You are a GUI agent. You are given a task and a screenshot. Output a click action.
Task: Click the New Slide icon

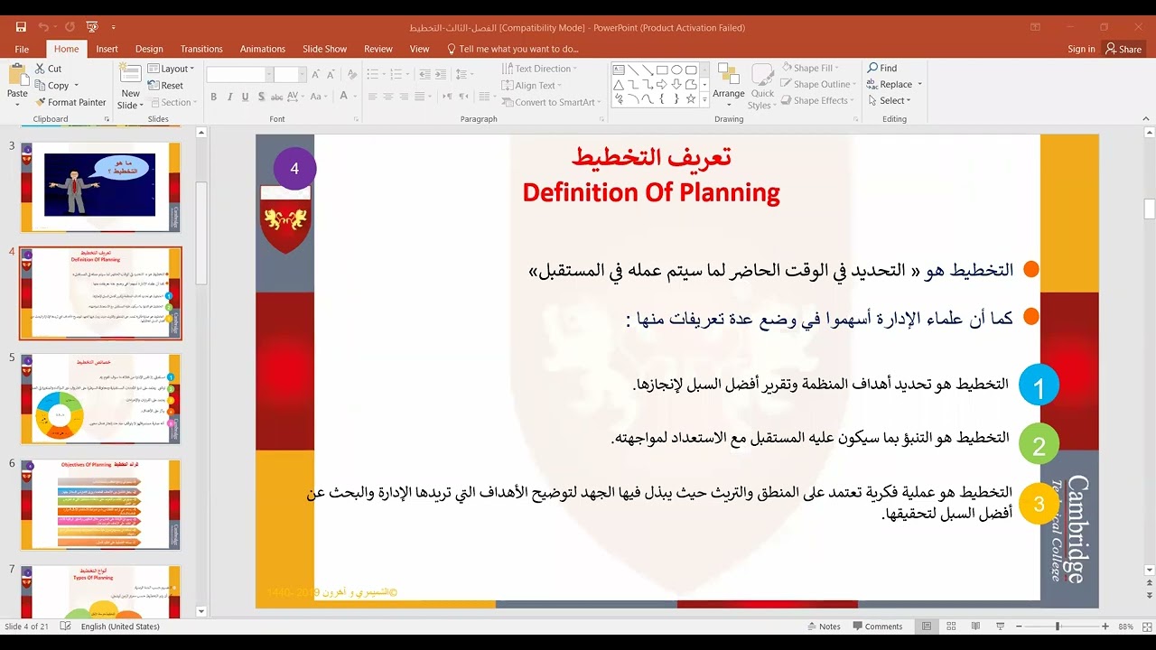coord(130,75)
